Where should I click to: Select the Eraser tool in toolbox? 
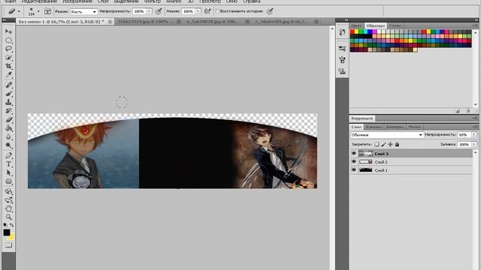point(8,119)
